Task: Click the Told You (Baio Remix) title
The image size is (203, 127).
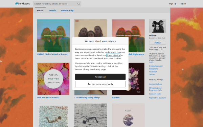Action: click(x=48, y=98)
